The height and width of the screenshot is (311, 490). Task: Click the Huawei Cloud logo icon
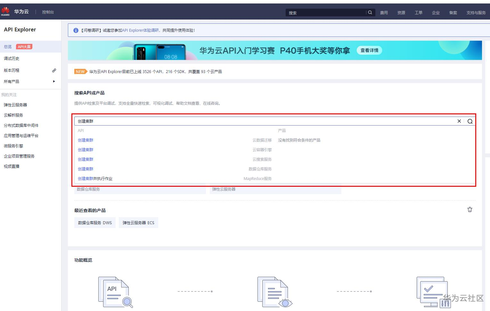(5, 11)
